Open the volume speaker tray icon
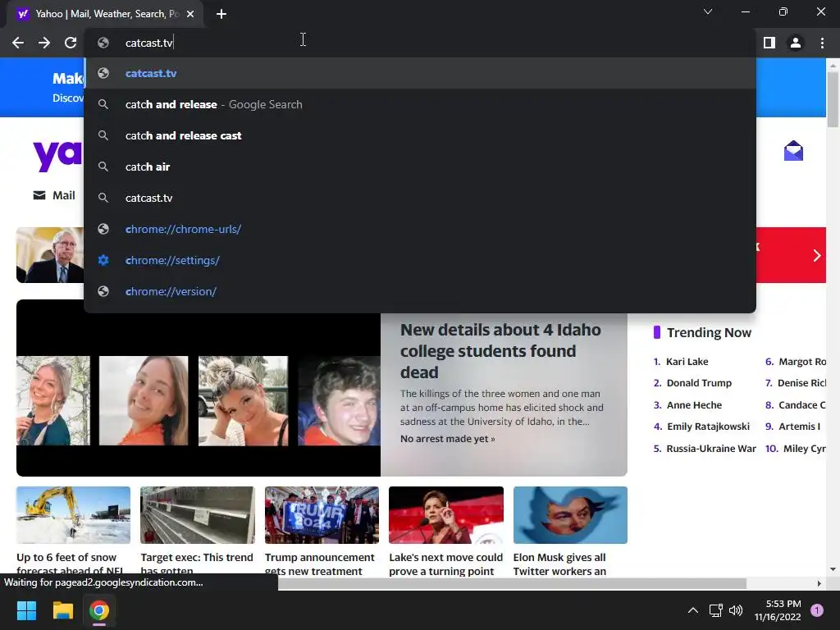This screenshot has width=840, height=630. (736, 610)
